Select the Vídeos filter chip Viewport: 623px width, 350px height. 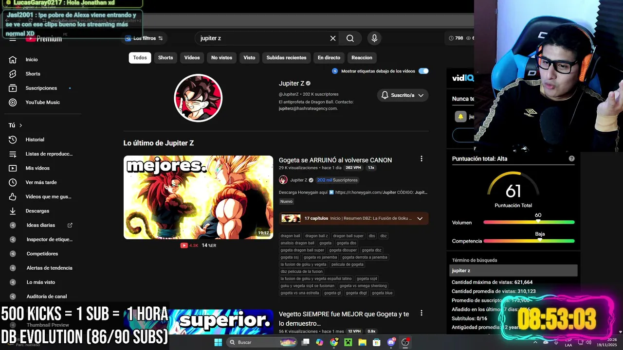tap(192, 58)
